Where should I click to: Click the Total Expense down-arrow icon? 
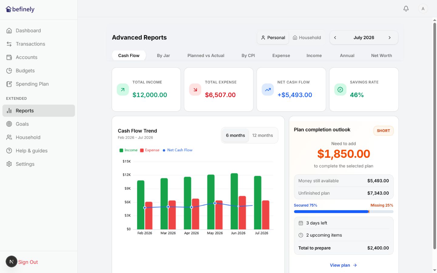click(195, 89)
